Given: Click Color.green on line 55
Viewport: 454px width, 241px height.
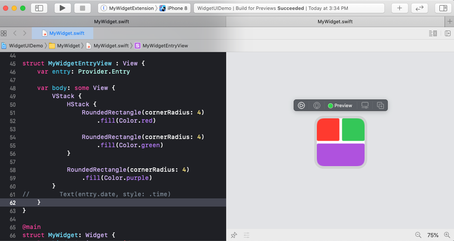Looking at the screenshot, I should (140, 145).
